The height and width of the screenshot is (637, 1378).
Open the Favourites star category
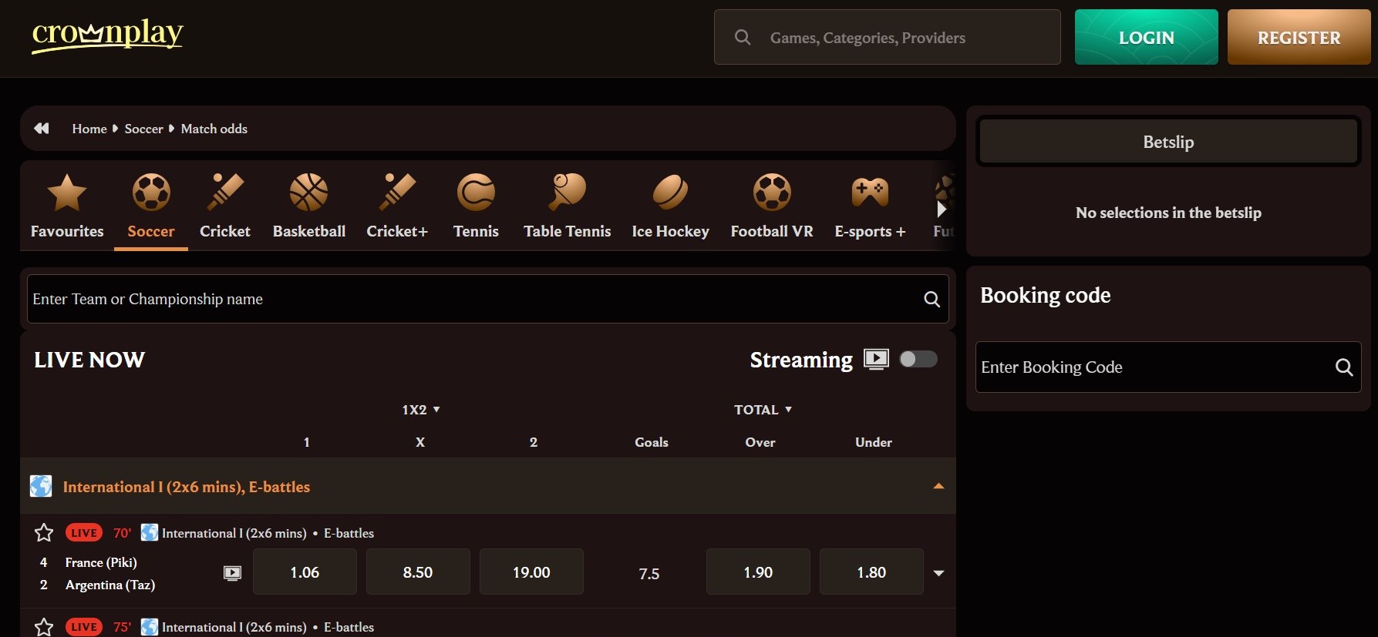tap(67, 193)
